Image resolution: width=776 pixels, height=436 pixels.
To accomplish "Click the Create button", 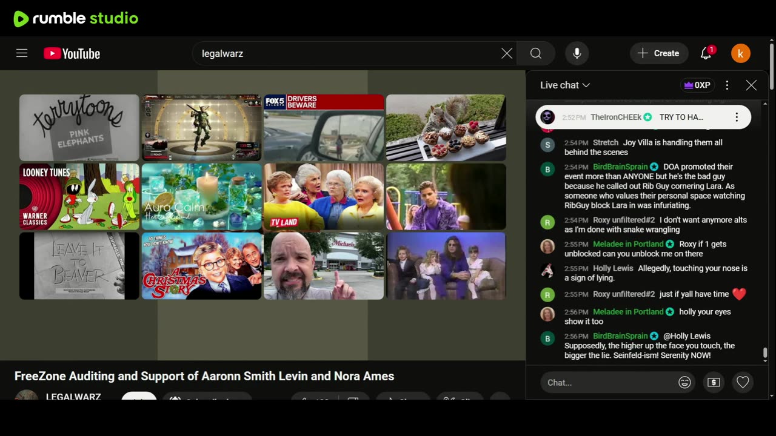I will coord(659,53).
